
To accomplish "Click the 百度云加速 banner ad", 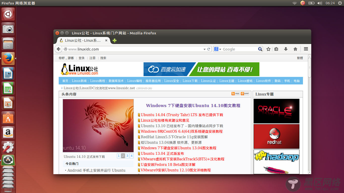I will point(201,69).
